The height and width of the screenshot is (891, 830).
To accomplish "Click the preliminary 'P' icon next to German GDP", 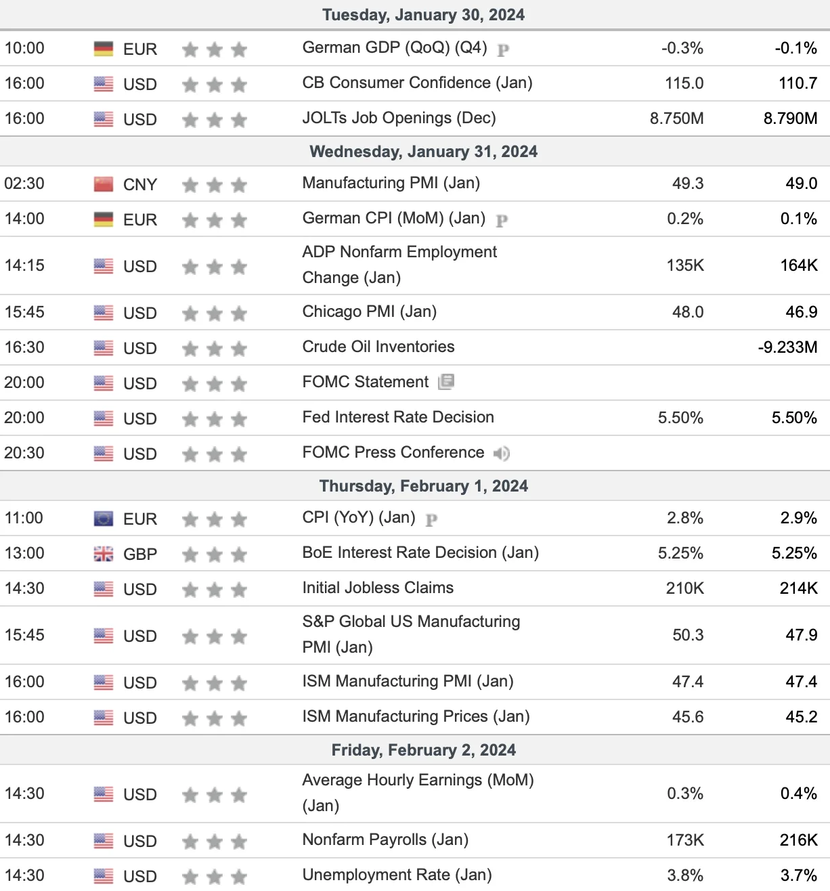I will click(503, 49).
